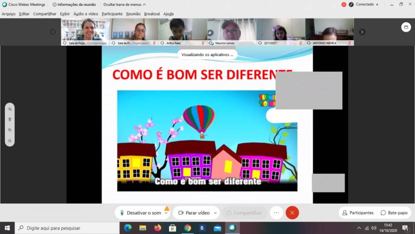
Task: Select Mauricio Lemos video thumbnail
Action: (x=232, y=30)
